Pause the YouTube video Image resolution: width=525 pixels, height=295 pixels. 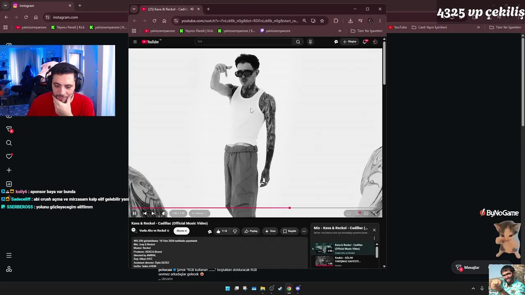pyautogui.click(x=134, y=213)
